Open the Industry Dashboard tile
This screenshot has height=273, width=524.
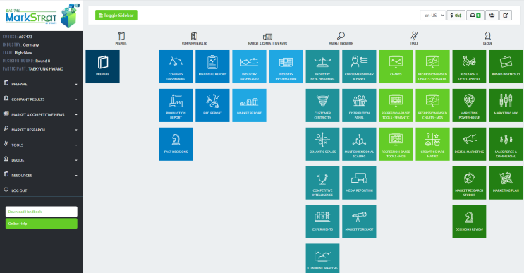(x=249, y=66)
